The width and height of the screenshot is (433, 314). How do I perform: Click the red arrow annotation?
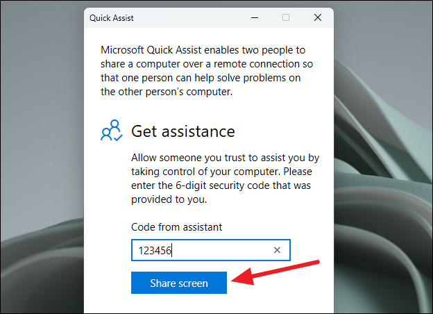(275, 272)
